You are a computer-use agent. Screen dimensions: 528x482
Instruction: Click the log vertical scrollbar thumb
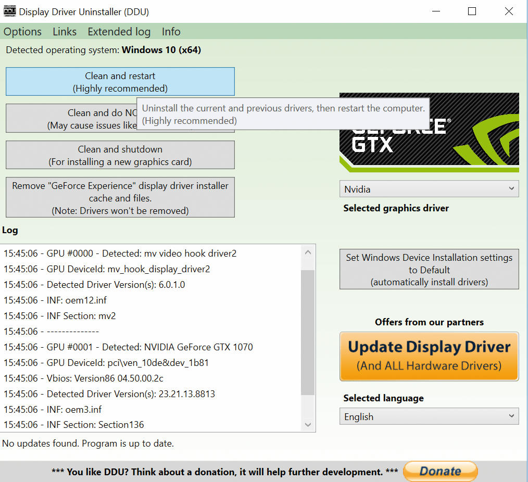[308, 333]
